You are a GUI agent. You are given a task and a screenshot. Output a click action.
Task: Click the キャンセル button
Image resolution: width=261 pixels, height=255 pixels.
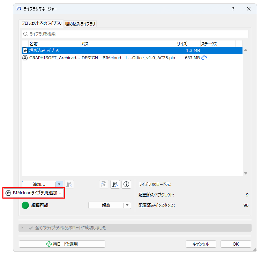201,244
